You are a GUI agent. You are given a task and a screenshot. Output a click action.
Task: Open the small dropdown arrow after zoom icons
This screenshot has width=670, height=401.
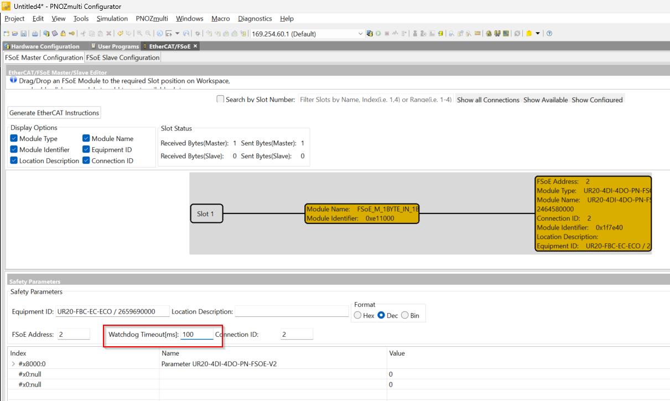point(177,34)
